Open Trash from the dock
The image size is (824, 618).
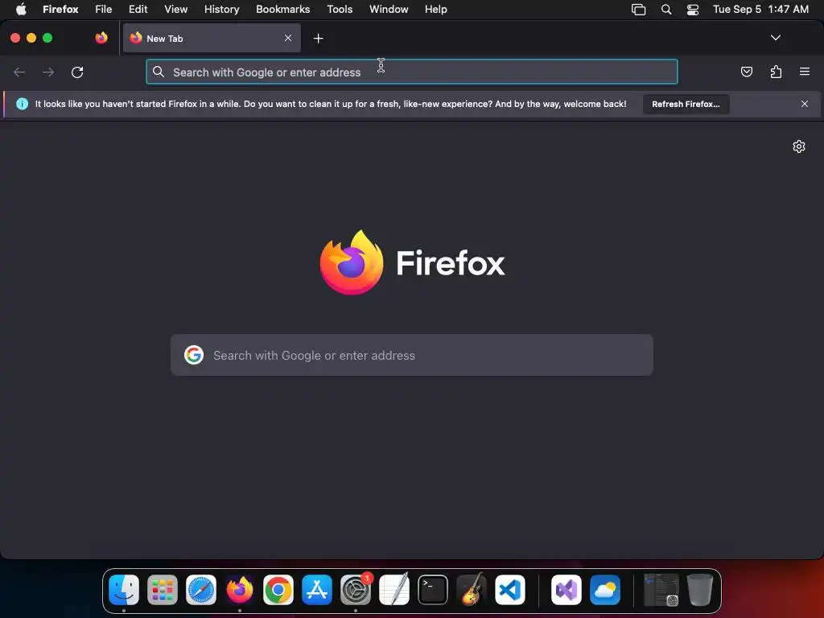700,590
